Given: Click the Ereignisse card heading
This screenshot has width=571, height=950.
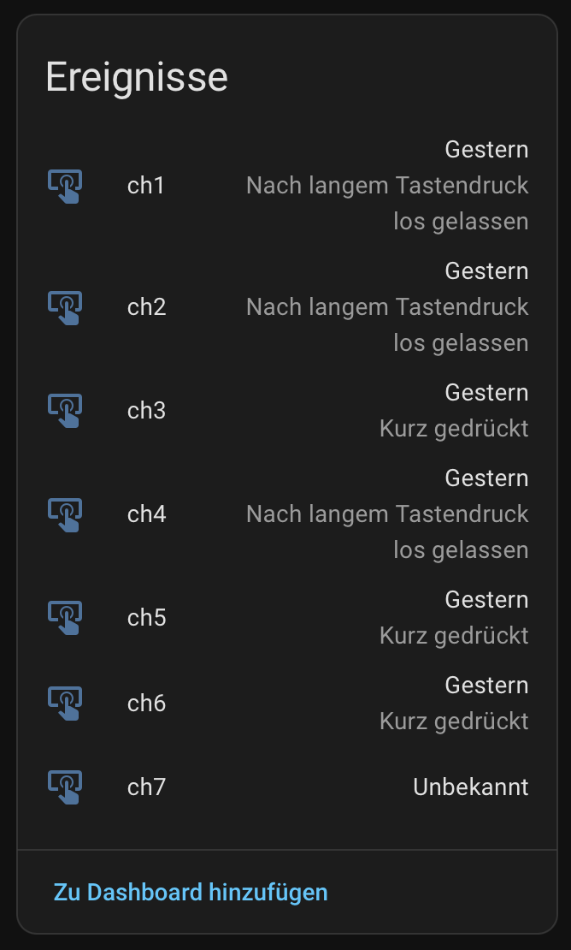Looking at the screenshot, I should click(x=137, y=77).
